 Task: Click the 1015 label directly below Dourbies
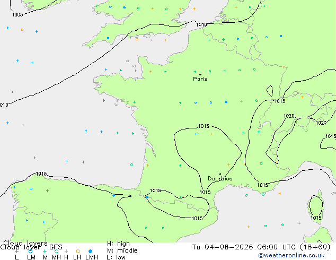coord(205,192)
